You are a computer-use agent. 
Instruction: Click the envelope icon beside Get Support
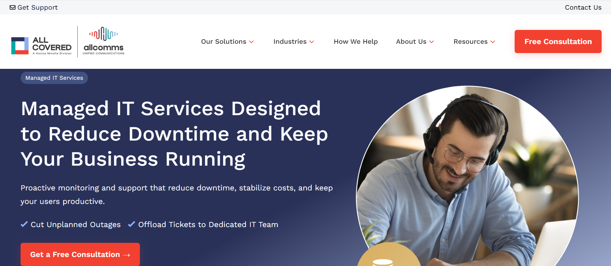(13, 7)
